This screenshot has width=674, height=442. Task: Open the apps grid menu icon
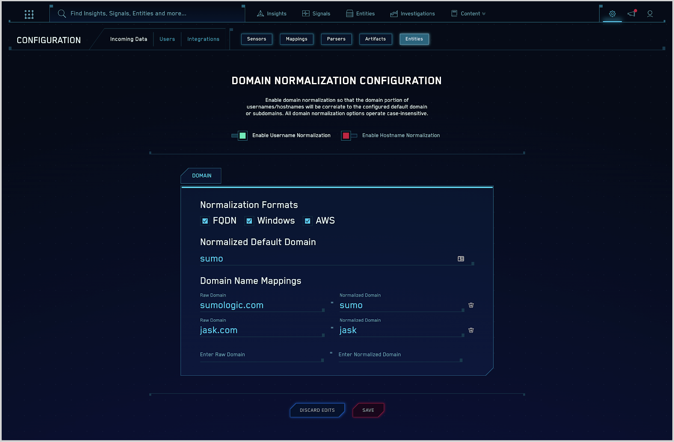pos(29,14)
